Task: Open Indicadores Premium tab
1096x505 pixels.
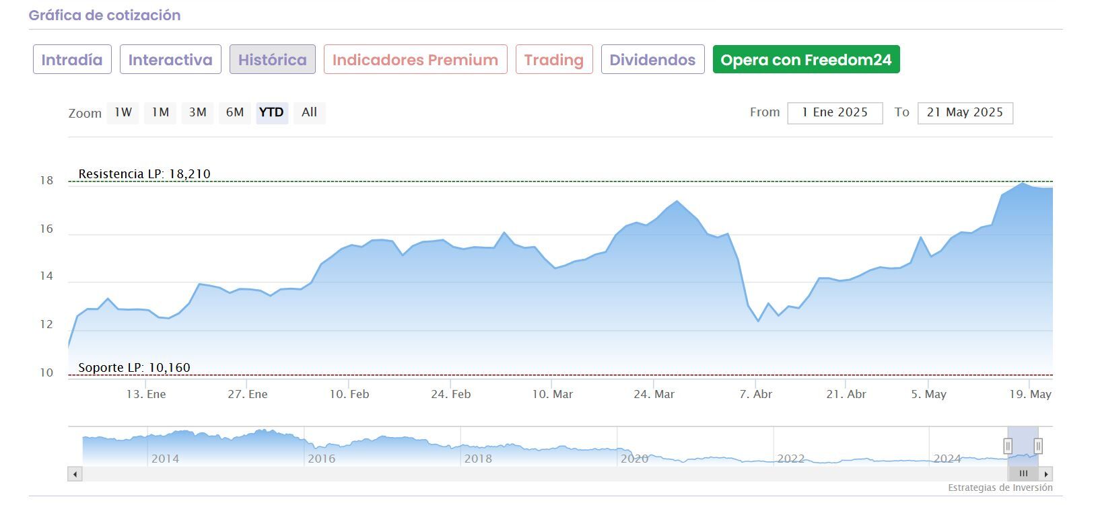Action: click(415, 60)
